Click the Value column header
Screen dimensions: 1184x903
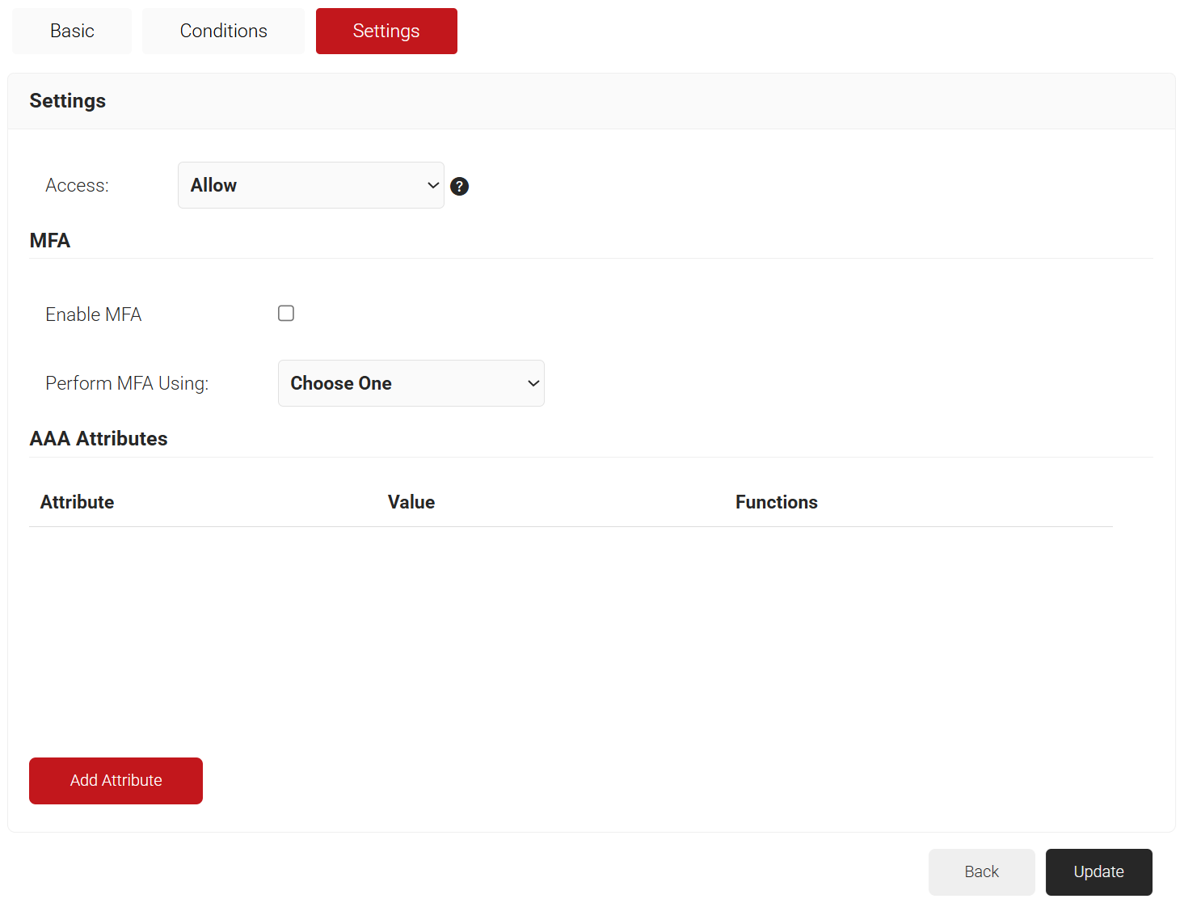pos(411,502)
